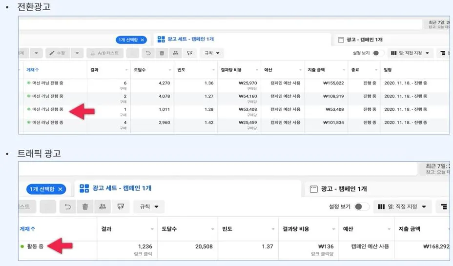
Task: Clear the '1개 선택함' chip in 전환광고 panel
Action: tap(143, 40)
